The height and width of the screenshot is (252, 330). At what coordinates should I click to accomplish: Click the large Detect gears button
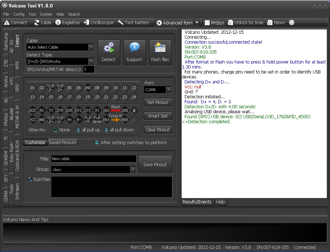109,53
